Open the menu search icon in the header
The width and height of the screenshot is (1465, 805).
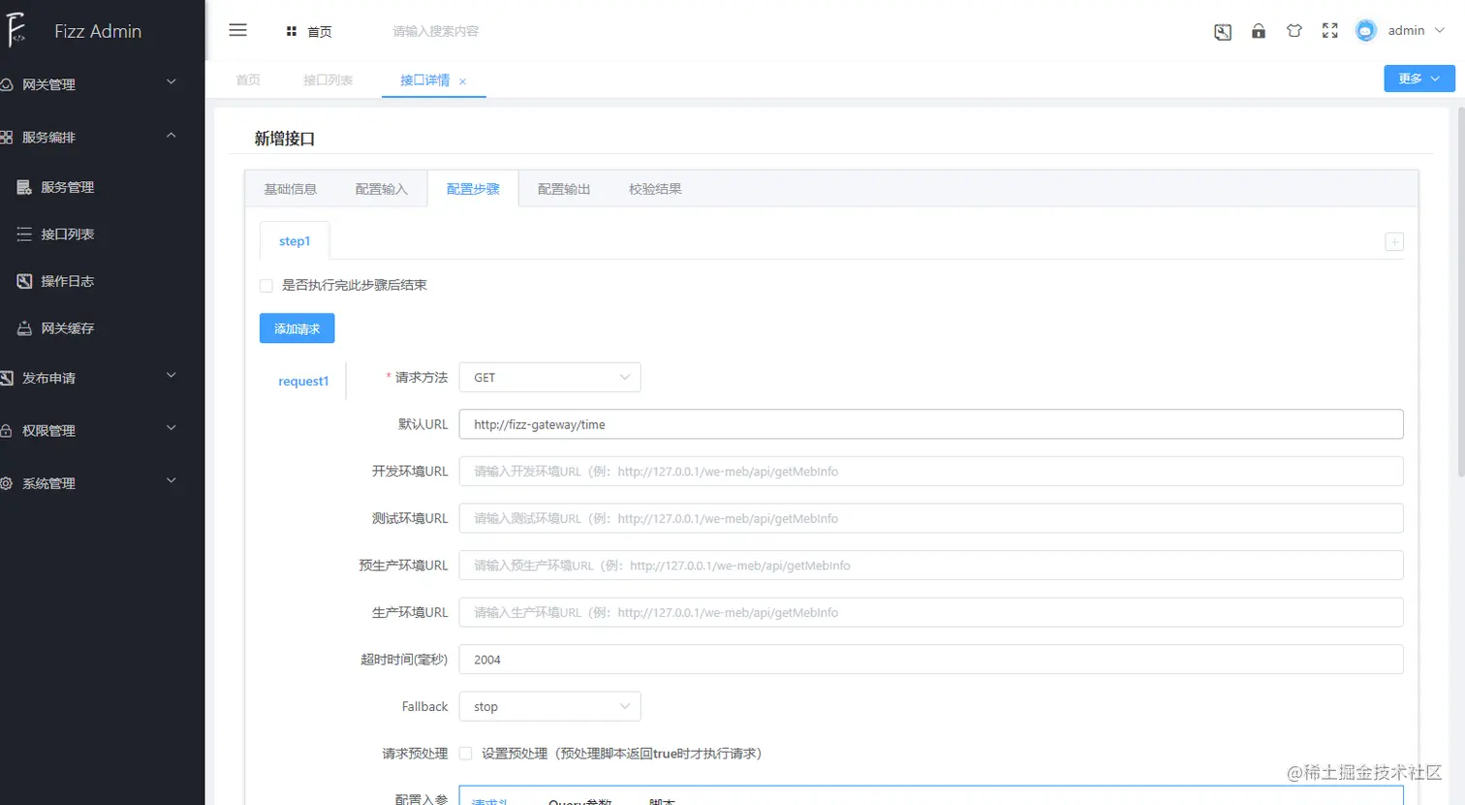coord(1223,32)
